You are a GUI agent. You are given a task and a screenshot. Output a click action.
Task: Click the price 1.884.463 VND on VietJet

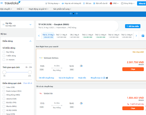(135, 98)
